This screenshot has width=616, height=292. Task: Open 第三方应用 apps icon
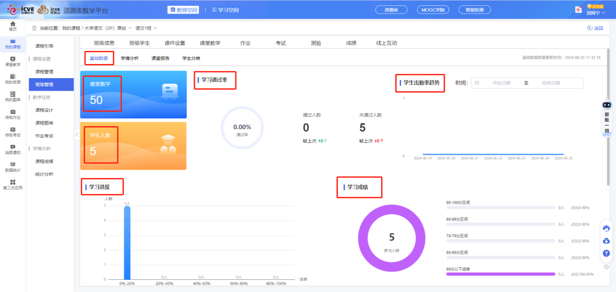click(x=13, y=184)
